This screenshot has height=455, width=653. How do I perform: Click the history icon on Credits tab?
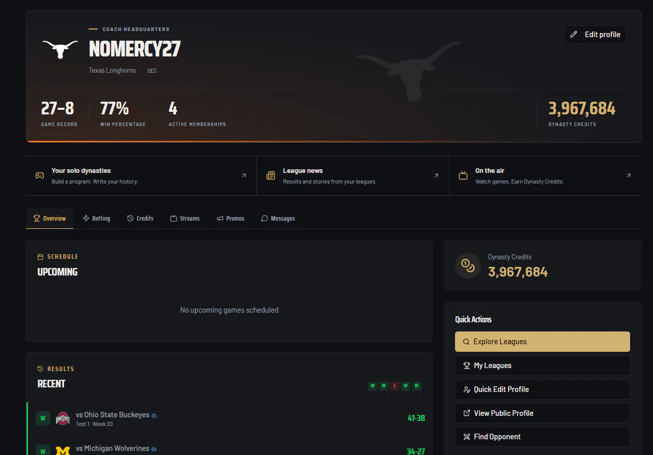(x=130, y=218)
